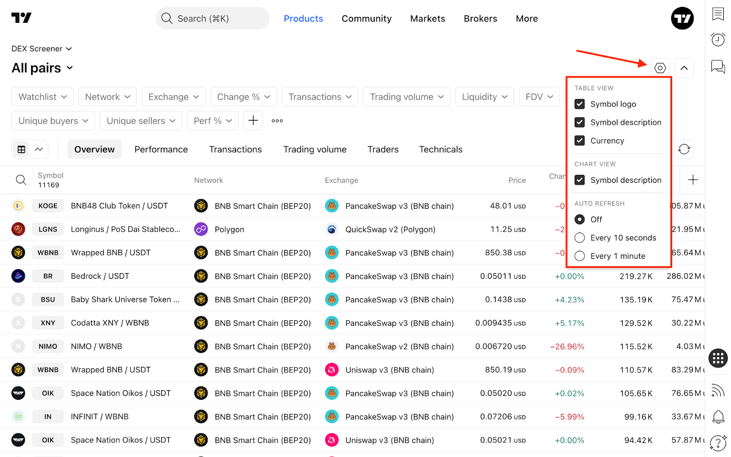Click Uniswap v3 icon in WBNB row
Image resolution: width=731 pixels, height=457 pixels.
coord(332,370)
